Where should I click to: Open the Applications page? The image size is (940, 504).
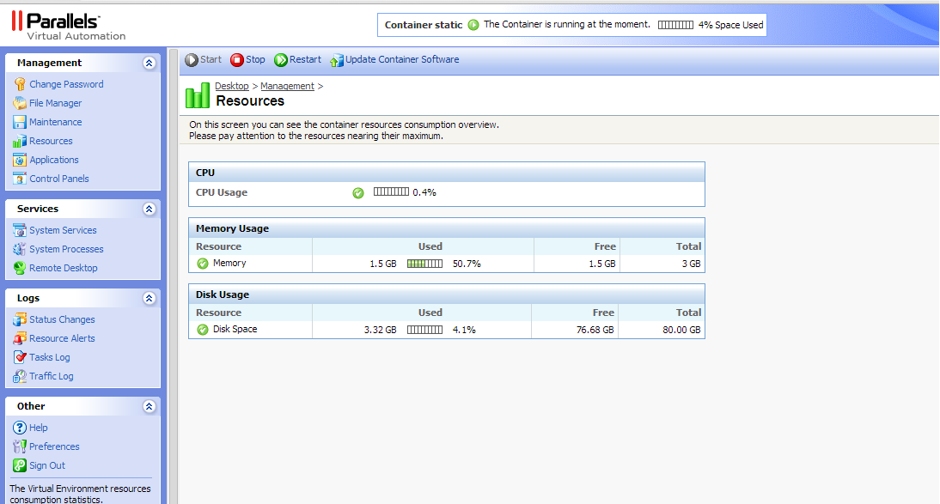tap(54, 160)
